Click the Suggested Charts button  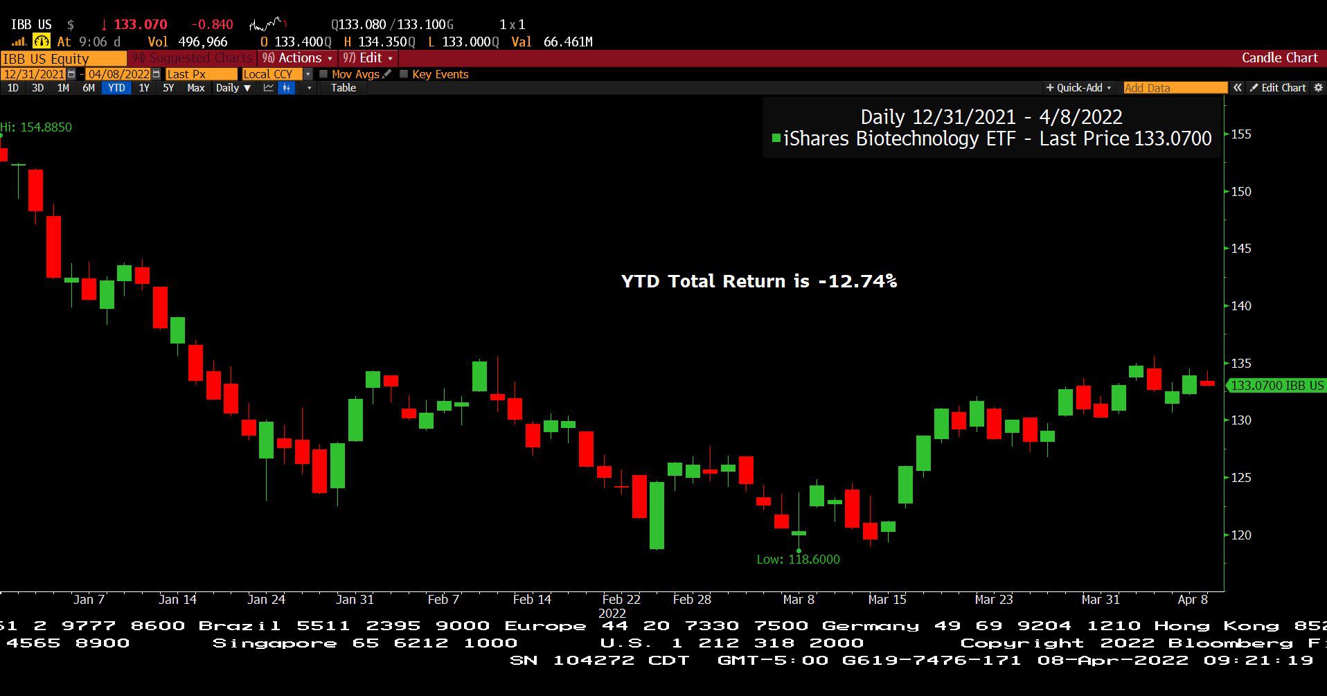coord(193,58)
